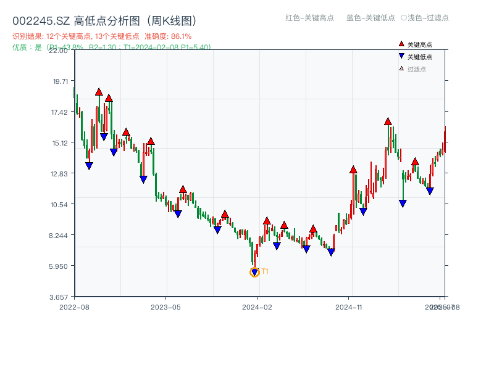
Task: Click the chart title 002245.SZ 高低点分析图
Action: tap(105, 21)
